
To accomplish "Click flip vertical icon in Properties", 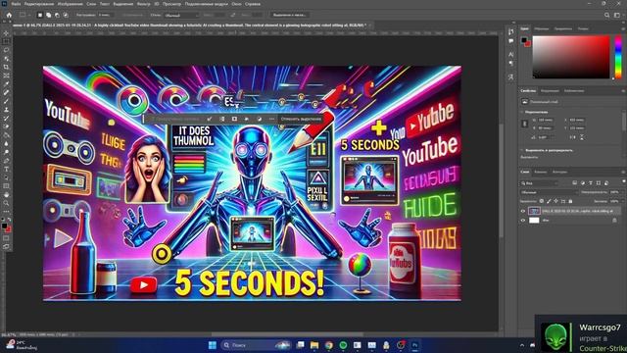I will [581, 137].
